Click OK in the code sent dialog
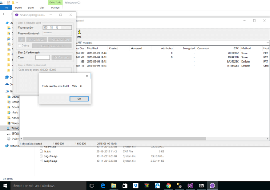Image resolution: width=270 pixels, height=190 pixels. click(x=79, y=99)
